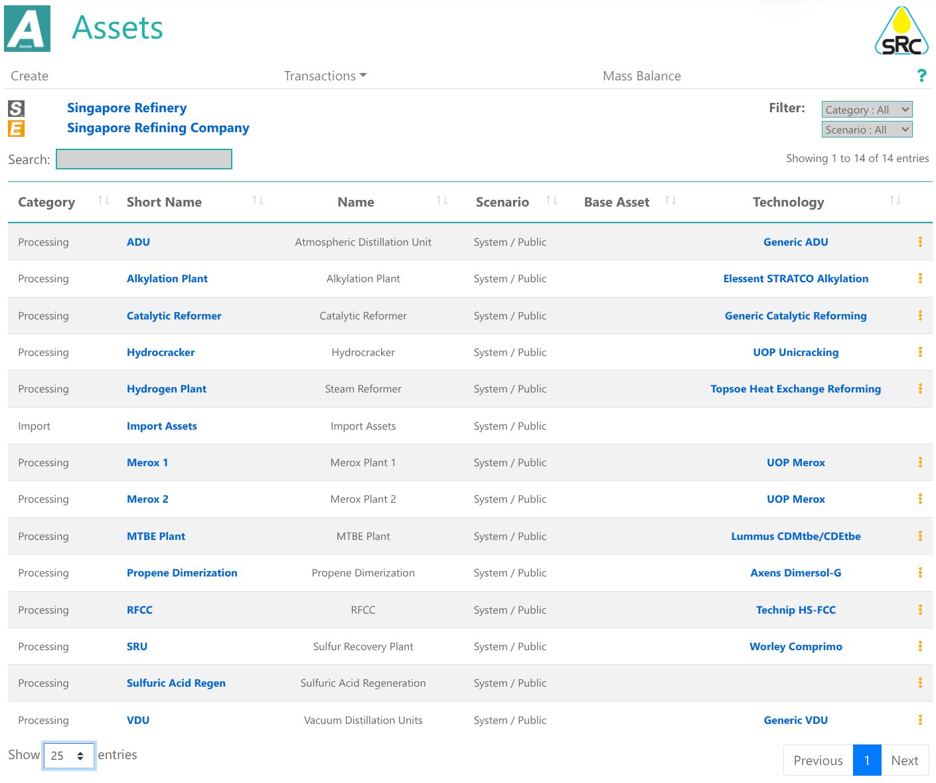The width and height of the screenshot is (936, 783).
Task: Open the Merox 1 asset link
Action: point(147,462)
